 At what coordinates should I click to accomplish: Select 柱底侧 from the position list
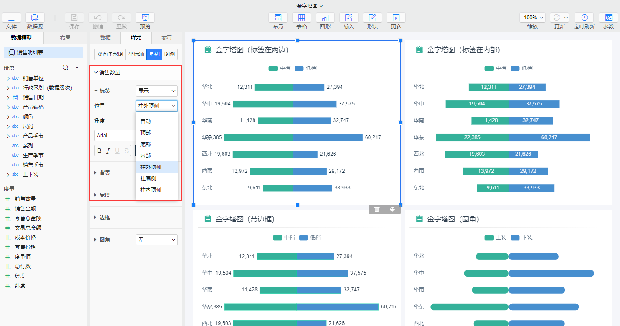tap(157, 179)
